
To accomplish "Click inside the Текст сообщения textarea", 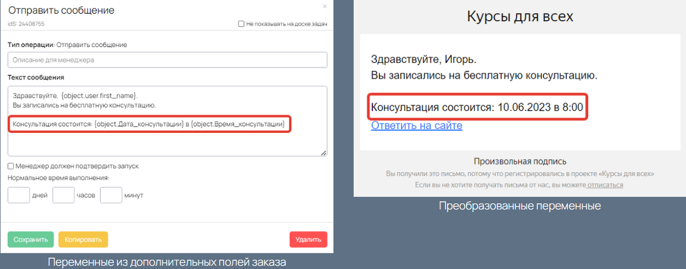I will click(x=168, y=121).
